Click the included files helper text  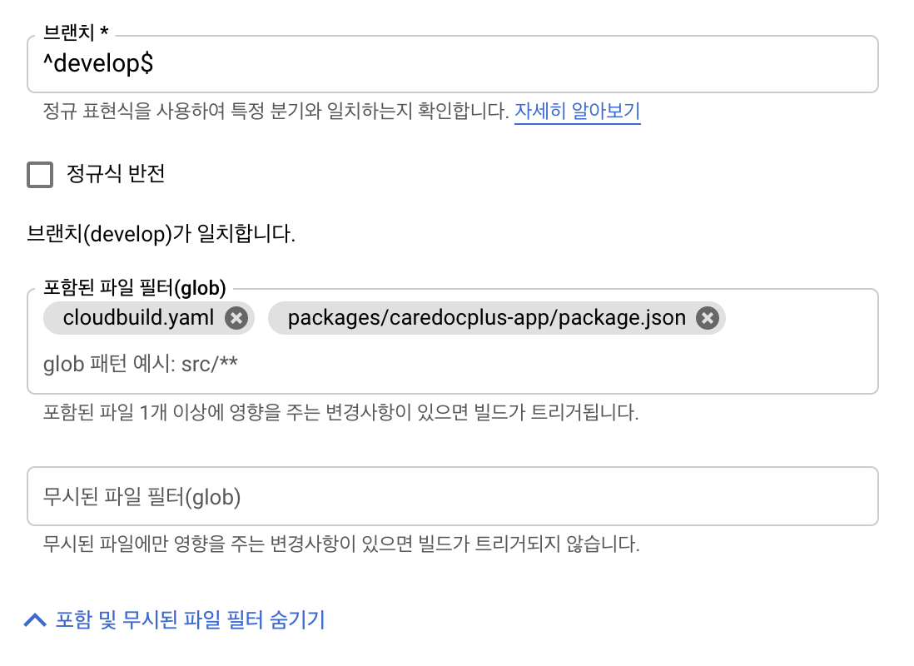(340, 412)
